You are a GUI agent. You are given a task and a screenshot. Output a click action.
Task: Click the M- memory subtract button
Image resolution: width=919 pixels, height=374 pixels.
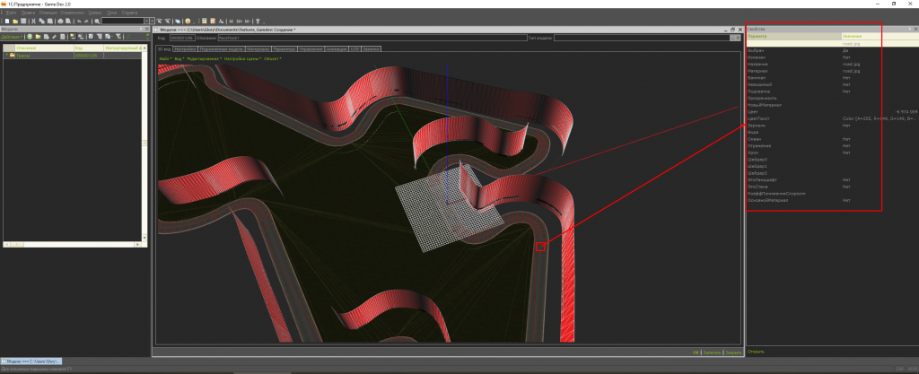248,21
